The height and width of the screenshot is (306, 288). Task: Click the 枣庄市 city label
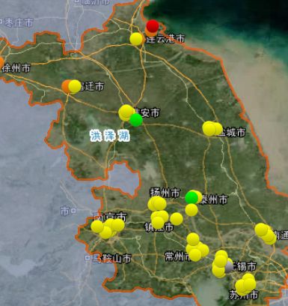coord(18,22)
